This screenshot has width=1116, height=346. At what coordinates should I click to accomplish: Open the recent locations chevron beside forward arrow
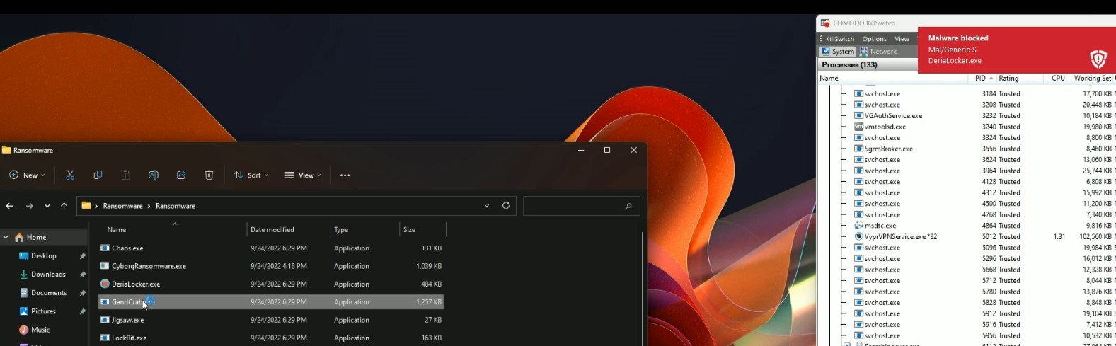(47, 206)
